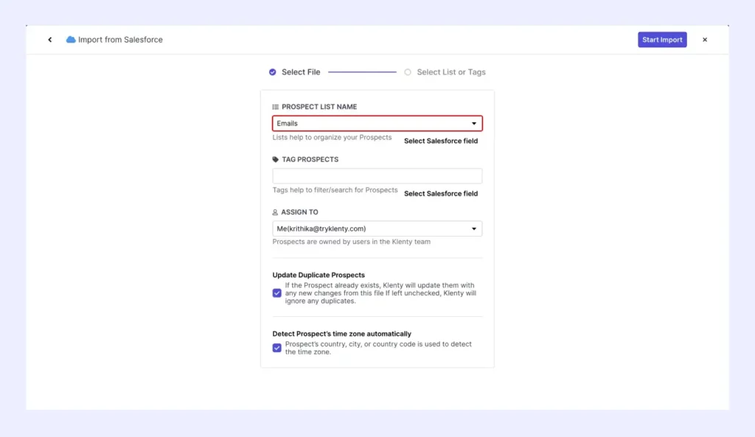
Task: Click the text Prospects are owned by users
Action: click(352, 242)
